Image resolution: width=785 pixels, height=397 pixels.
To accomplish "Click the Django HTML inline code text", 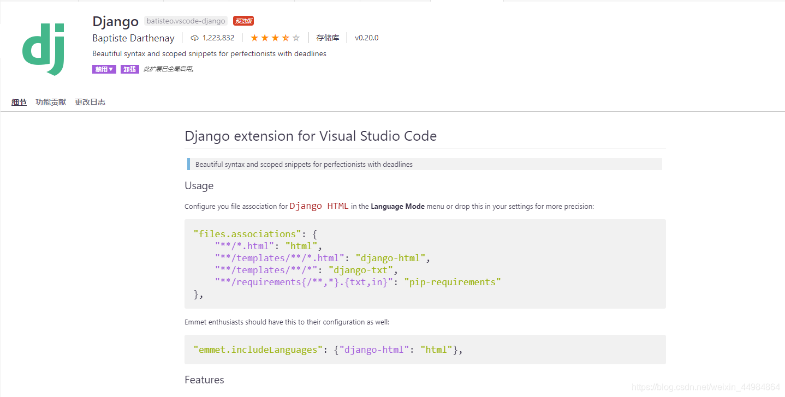I will 319,206.
